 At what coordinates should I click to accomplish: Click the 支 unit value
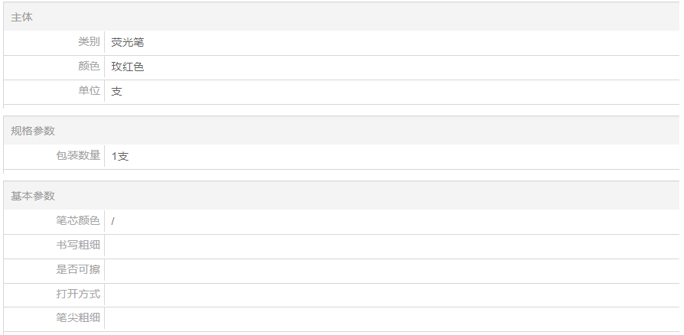point(116,92)
